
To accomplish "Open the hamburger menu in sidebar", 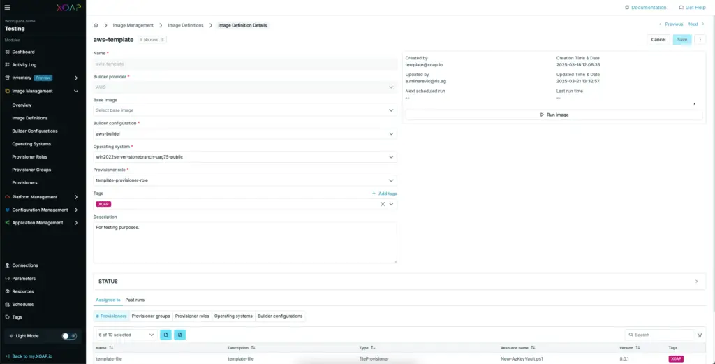I will pyautogui.click(x=8, y=7).
